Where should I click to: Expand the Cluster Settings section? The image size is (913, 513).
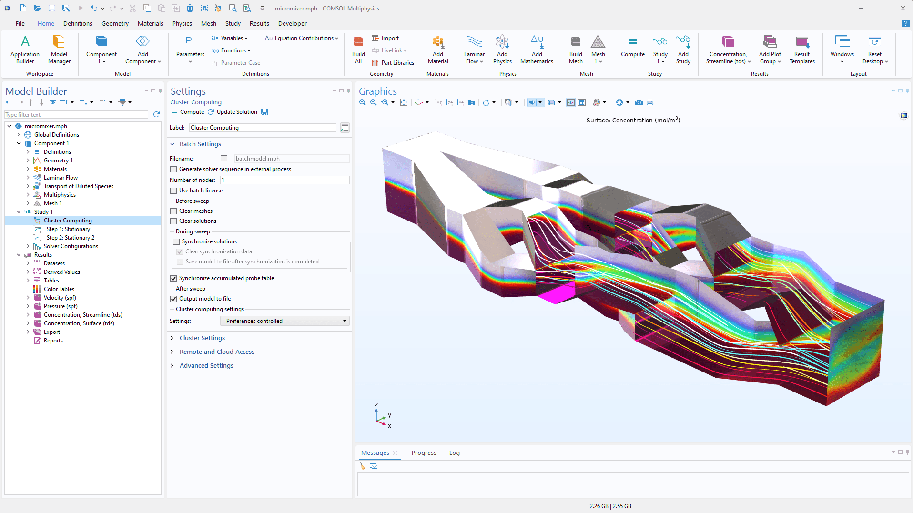pyautogui.click(x=202, y=338)
